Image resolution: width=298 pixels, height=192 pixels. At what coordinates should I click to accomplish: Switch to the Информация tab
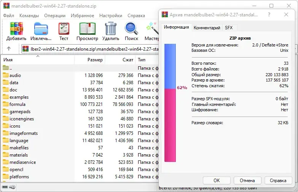pyautogui.click(x=176, y=27)
